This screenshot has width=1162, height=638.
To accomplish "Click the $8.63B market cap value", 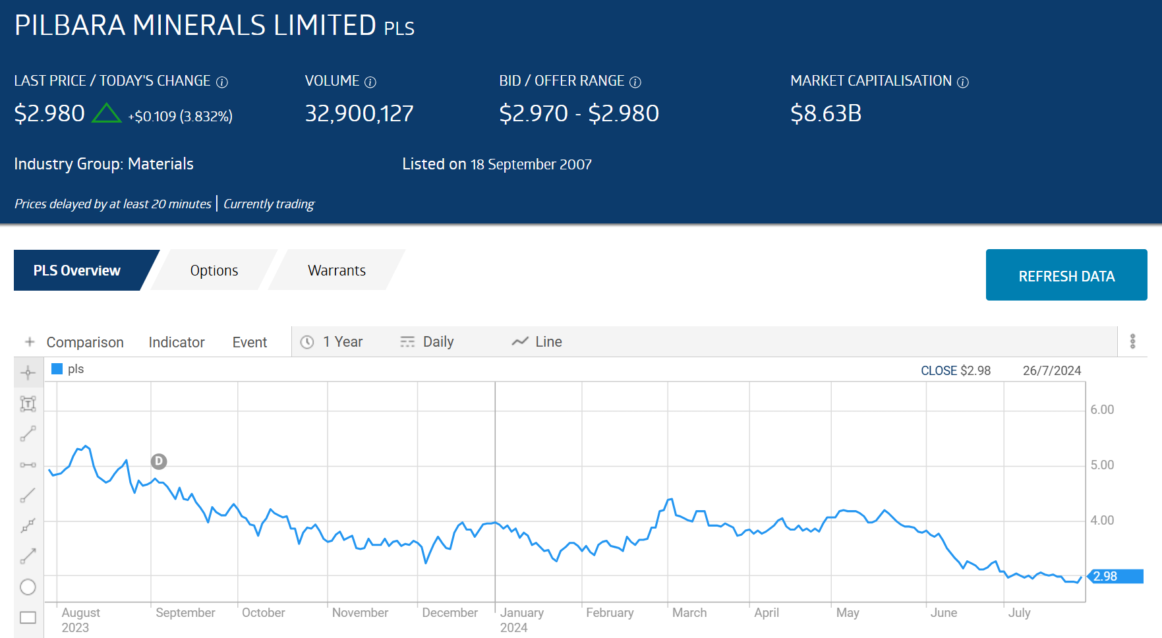I will (x=826, y=113).
